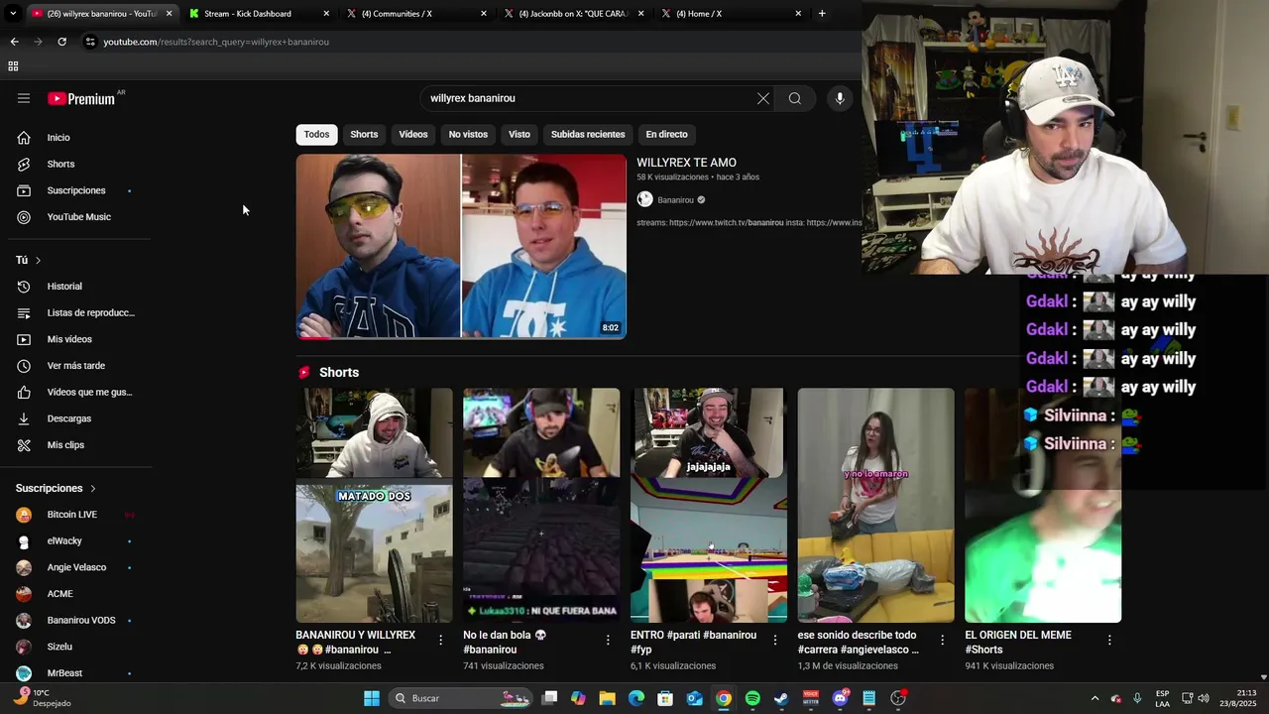Click the magnifier search button
The image size is (1269, 714).
click(794, 98)
